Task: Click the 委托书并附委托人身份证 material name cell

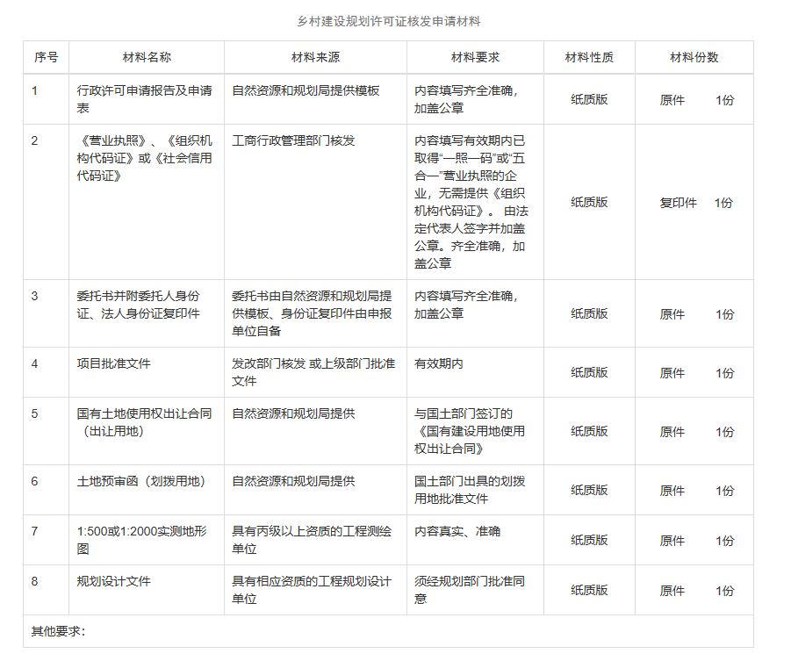Action: 138,305
